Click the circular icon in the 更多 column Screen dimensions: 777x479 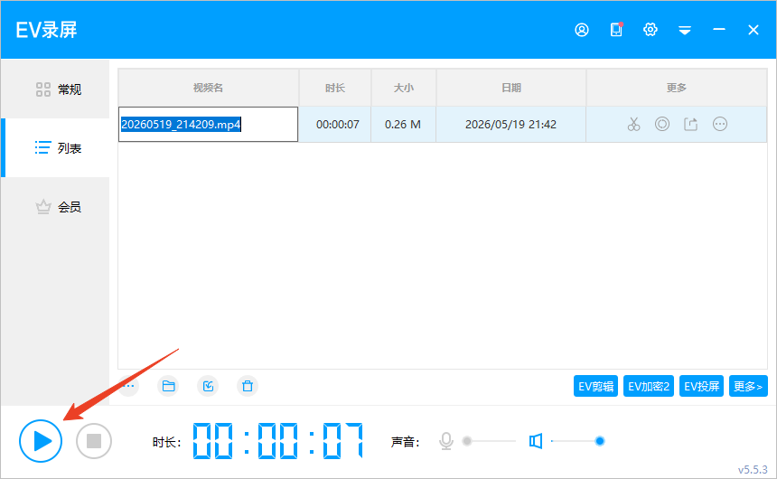pyautogui.click(x=662, y=124)
